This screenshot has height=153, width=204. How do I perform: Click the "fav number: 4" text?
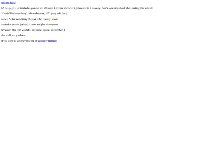point(58,30)
